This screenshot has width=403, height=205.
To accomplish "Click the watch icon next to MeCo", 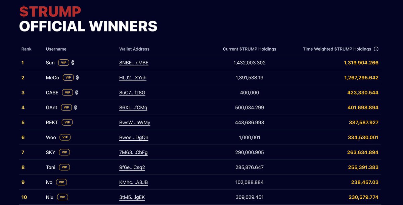I will [x=77, y=78].
